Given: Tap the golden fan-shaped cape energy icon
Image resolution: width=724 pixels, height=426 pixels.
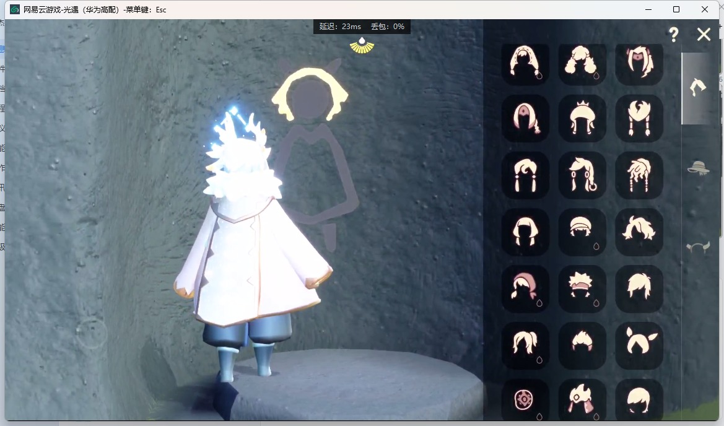Looking at the screenshot, I should [x=362, y=46].
